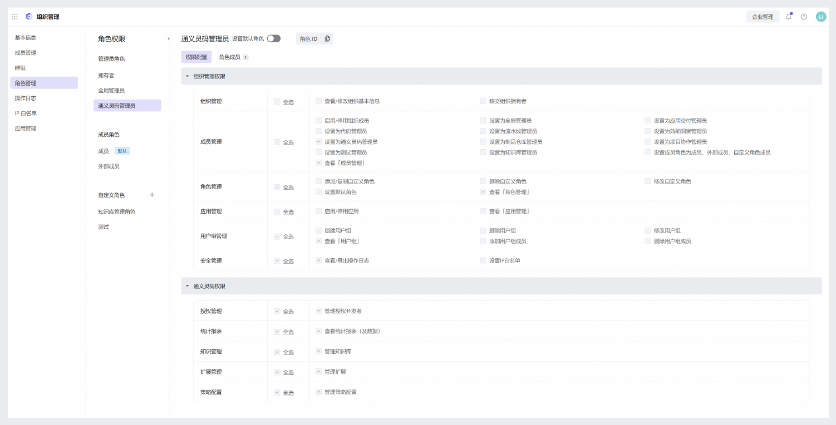
Task: Check 全选 for 角色管理 row
Action: pyautogui.click(x=277, y=187)
